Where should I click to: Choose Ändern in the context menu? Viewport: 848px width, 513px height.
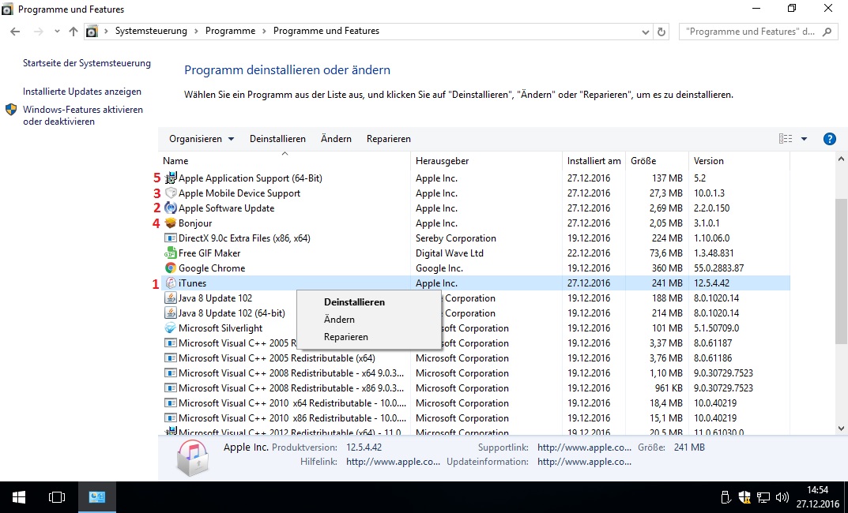click(339, 319)
